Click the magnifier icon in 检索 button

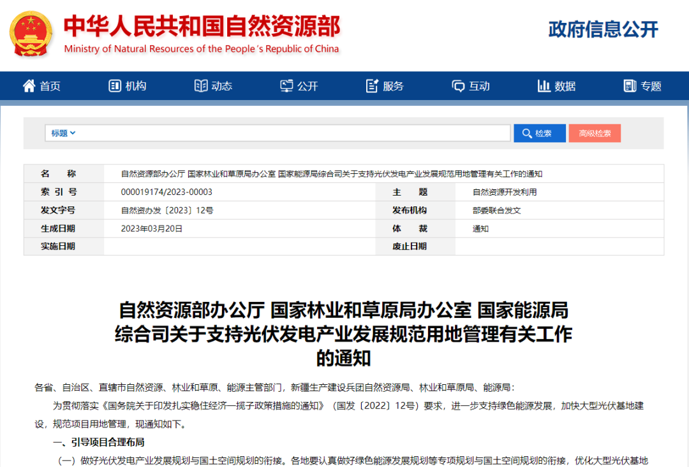click(526, 133)
